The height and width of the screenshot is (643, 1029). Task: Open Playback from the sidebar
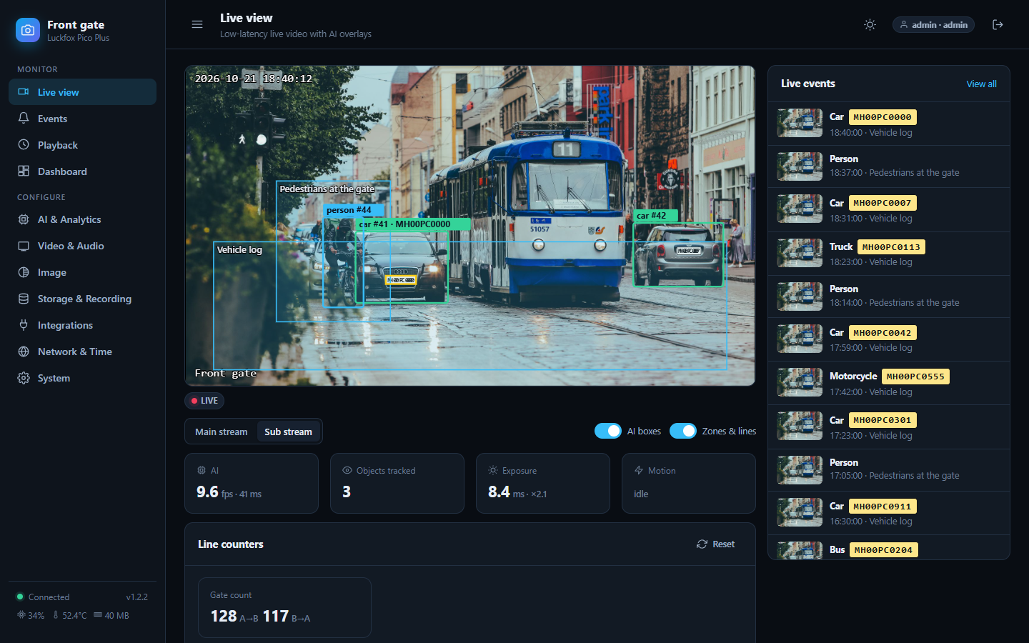[x=82, y=145]
